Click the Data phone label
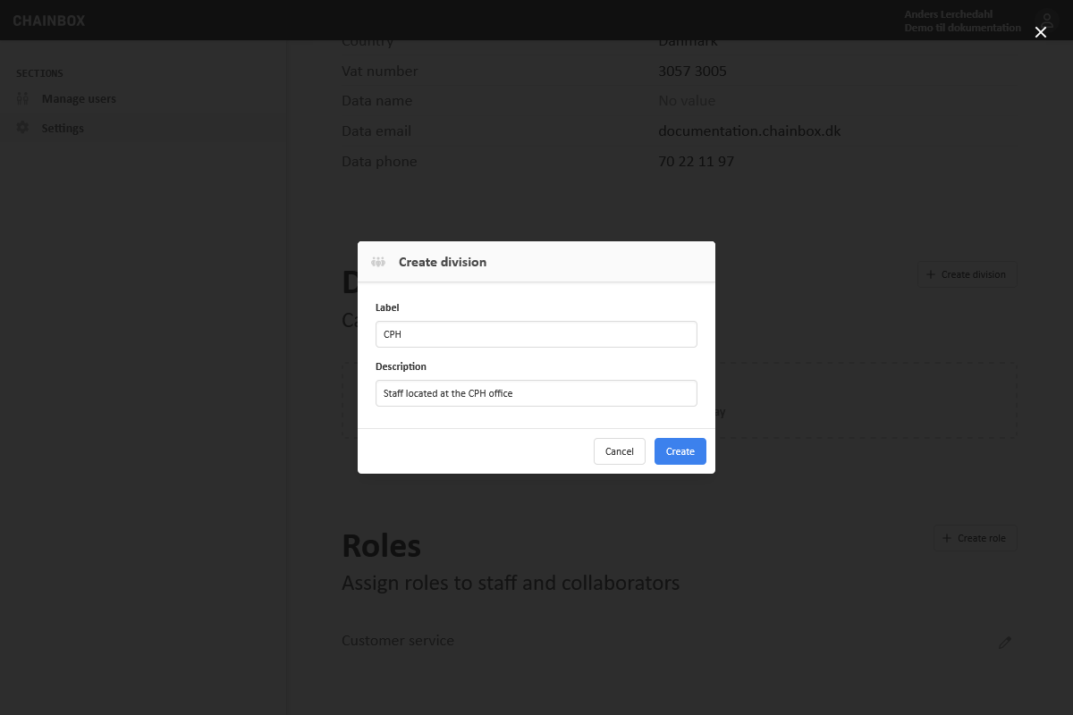The height and width of the screenshot is (715, 1073). click(x=379, y=161)
